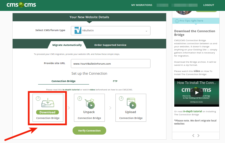Screen dimensions: 225x143
Task: Click the How To Install video title
Action: click(196, 83)
